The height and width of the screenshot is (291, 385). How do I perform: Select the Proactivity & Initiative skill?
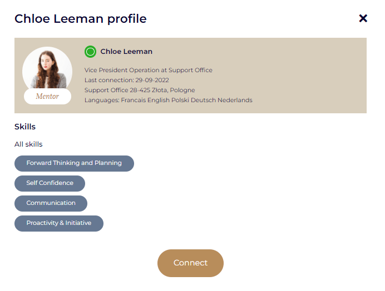click(58, 223)
